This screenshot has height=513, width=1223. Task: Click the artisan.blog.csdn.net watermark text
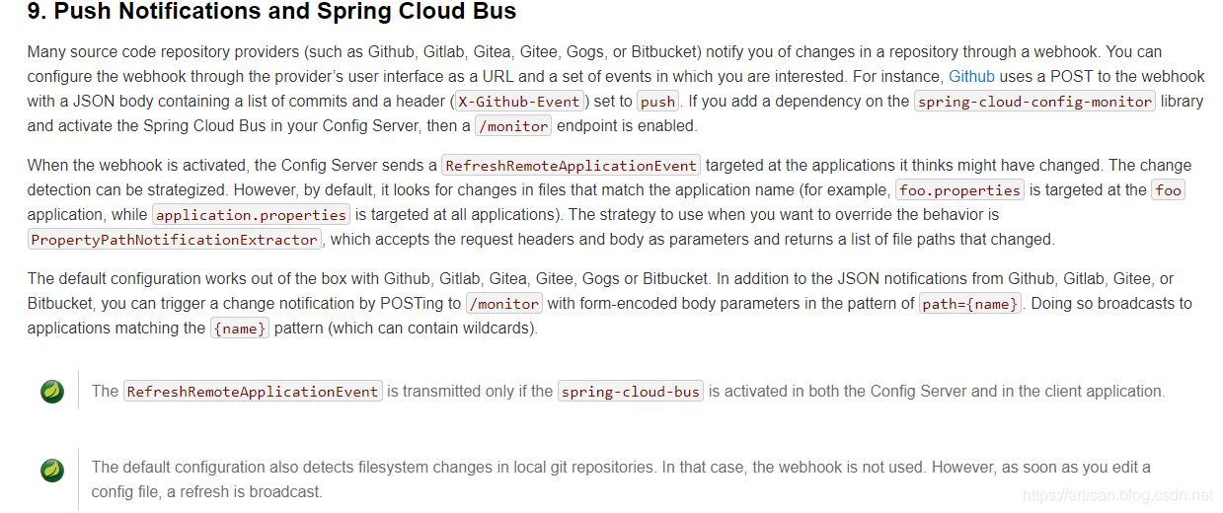point(1117,495)
